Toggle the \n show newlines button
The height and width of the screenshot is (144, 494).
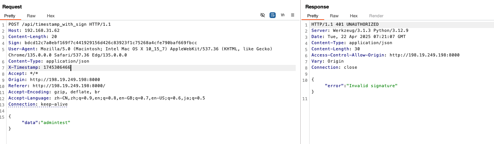283,15
